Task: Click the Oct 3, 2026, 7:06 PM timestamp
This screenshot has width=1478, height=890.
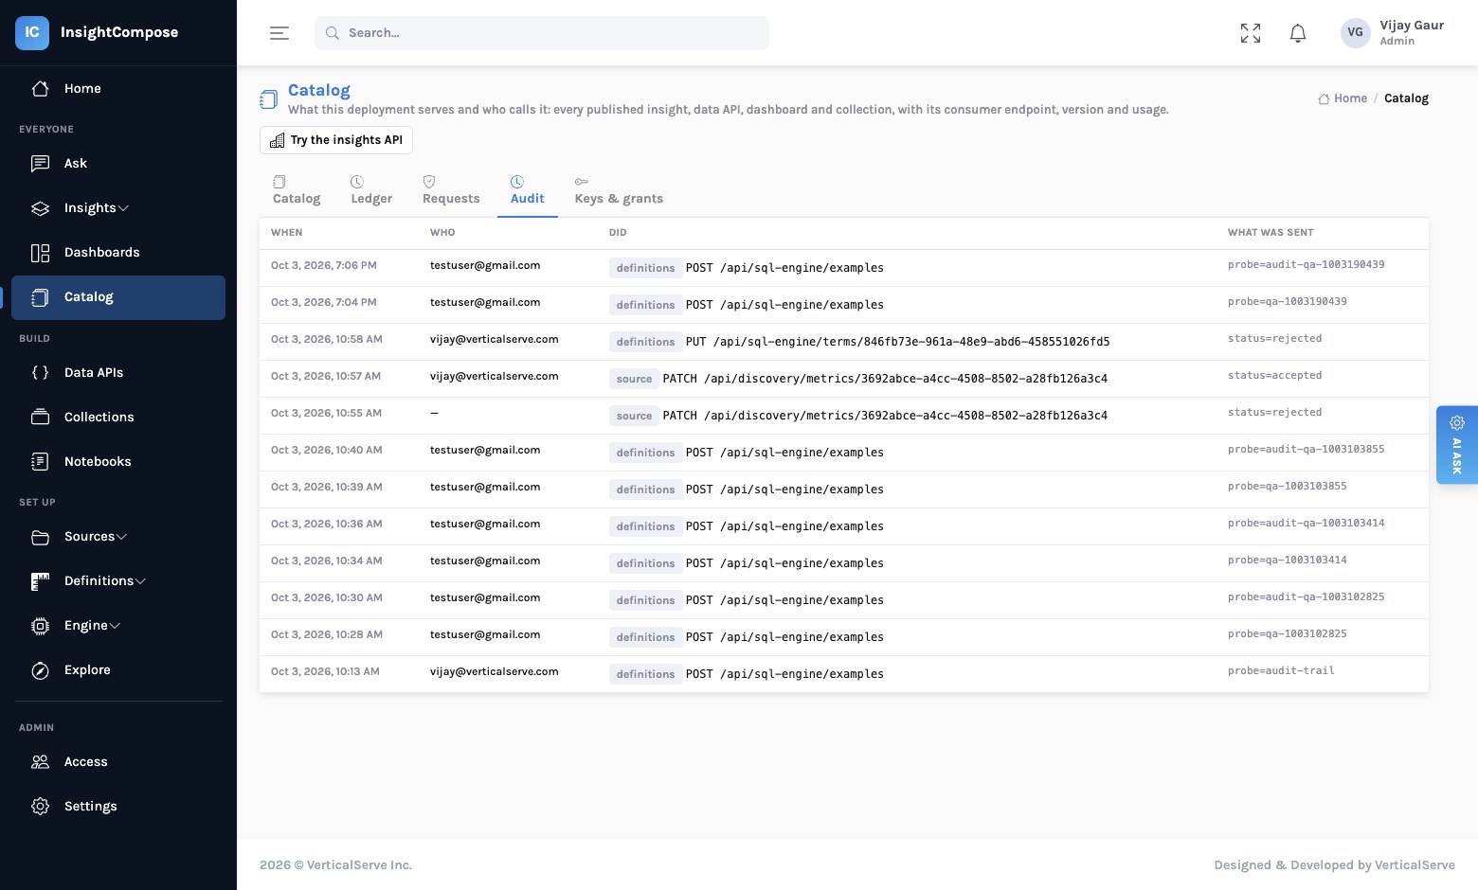Action: (324, 265)
